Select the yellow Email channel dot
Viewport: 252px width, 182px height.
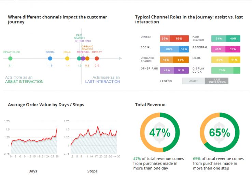(67, 59)
